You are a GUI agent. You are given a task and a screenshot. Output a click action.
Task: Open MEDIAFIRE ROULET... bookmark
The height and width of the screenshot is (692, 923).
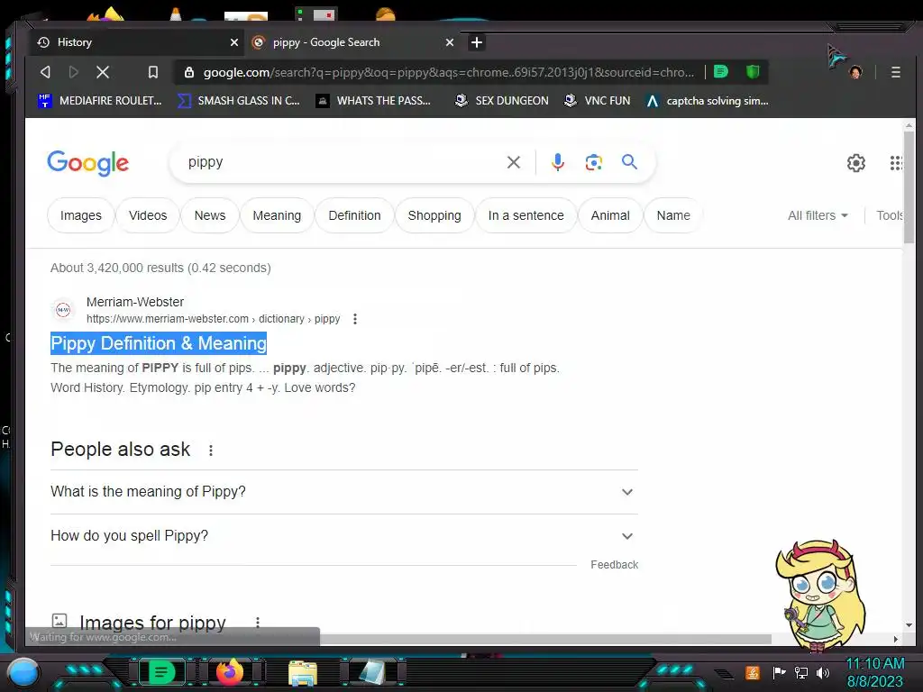pos(99,101)
